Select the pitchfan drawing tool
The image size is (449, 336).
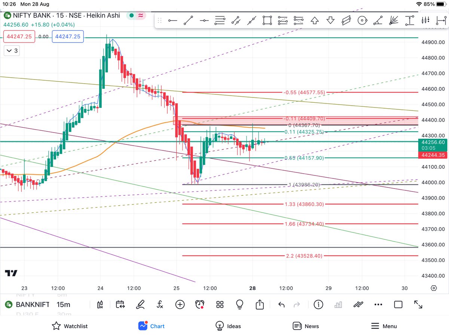point(394,21)
